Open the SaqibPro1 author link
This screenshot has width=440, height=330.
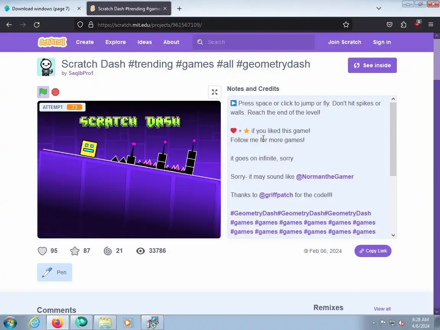(81, 73)
